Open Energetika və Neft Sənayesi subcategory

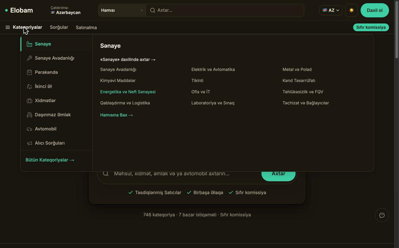[x=128, y=92]
